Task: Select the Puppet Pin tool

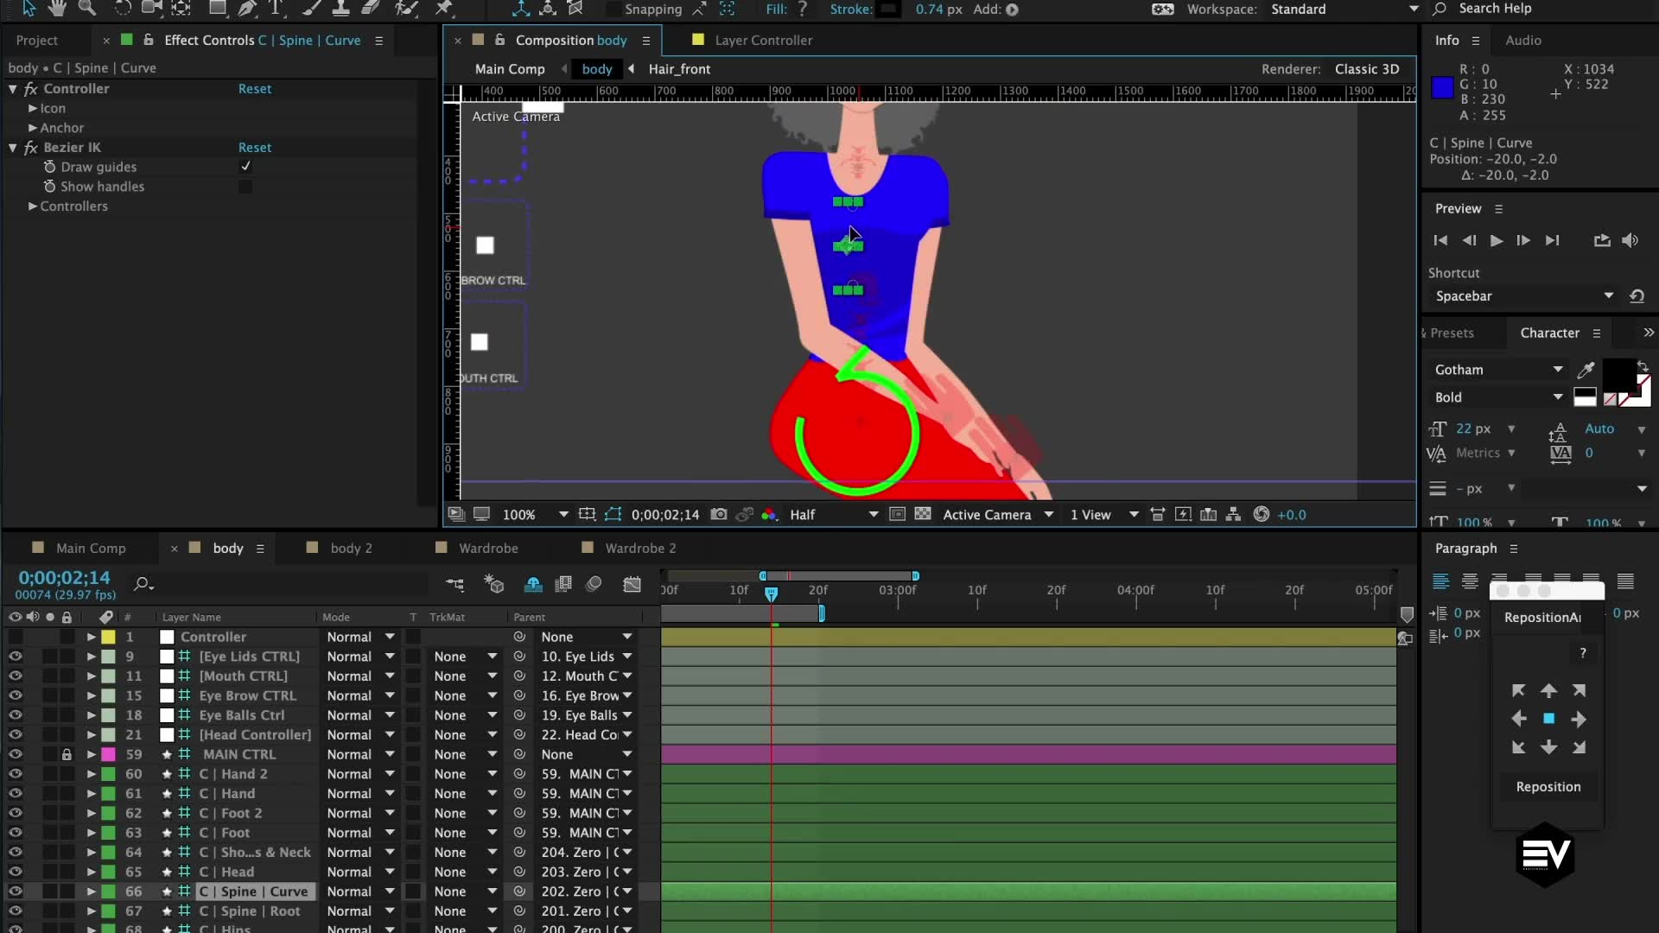Action: point(444,9)
